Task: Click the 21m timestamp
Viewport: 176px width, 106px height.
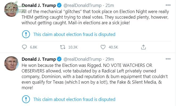Action: tap(110, 5)
